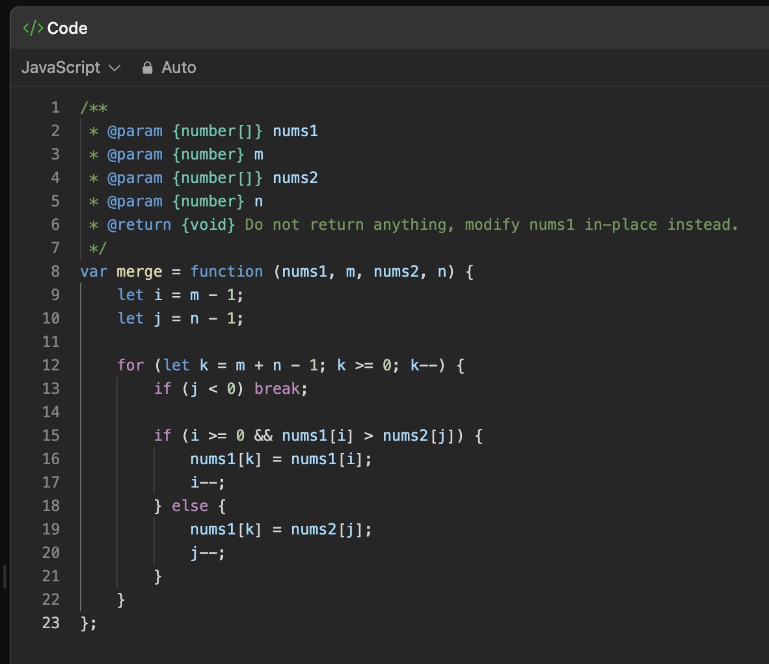This screenshot has width=769, height=664.
Task: Click 'let i = m - 1;' line
Action: (x=180, y=295)
